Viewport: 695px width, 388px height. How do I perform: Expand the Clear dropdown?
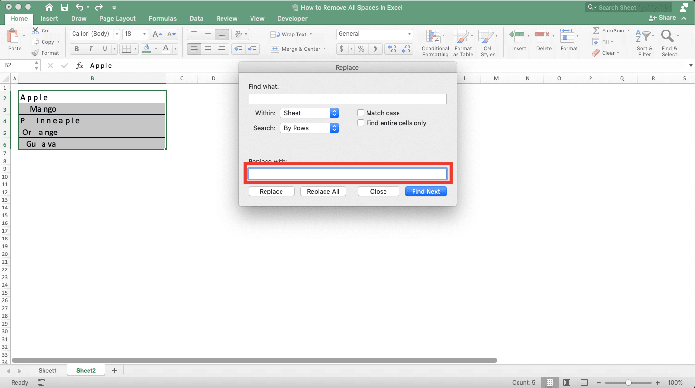618,53
